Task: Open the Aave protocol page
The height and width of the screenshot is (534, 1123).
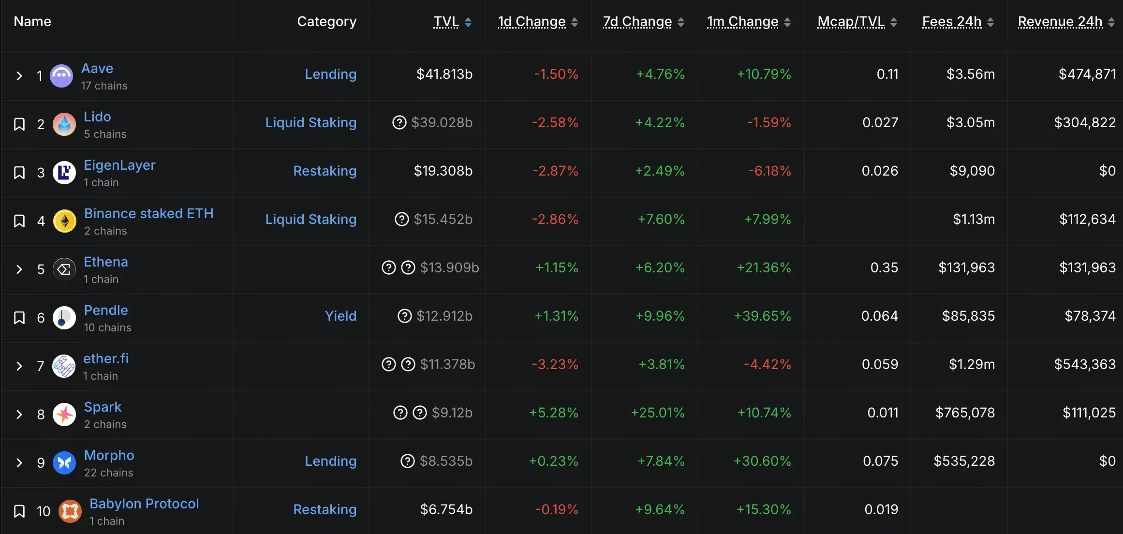Action: 97,68
